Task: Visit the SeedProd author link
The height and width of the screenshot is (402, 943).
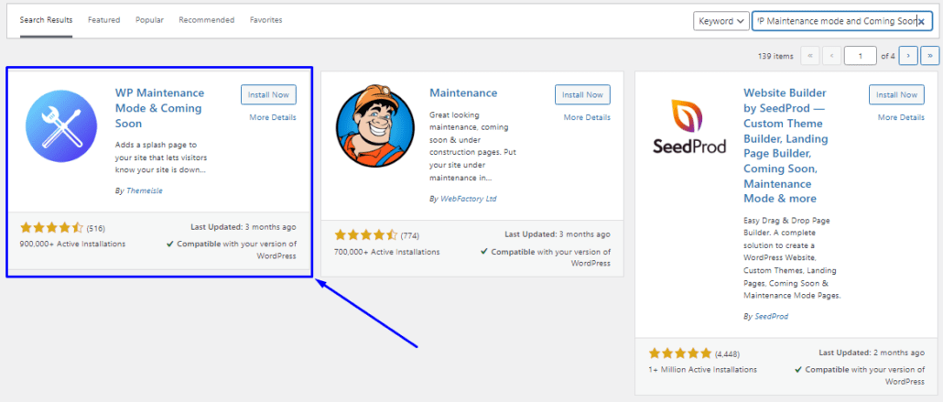Action: tap(771, 316)
